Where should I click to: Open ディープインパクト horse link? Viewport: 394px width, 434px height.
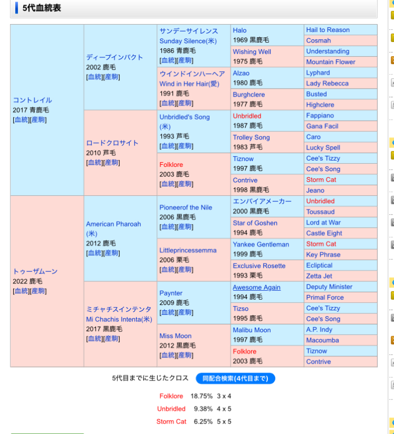(x=115, y=57)
